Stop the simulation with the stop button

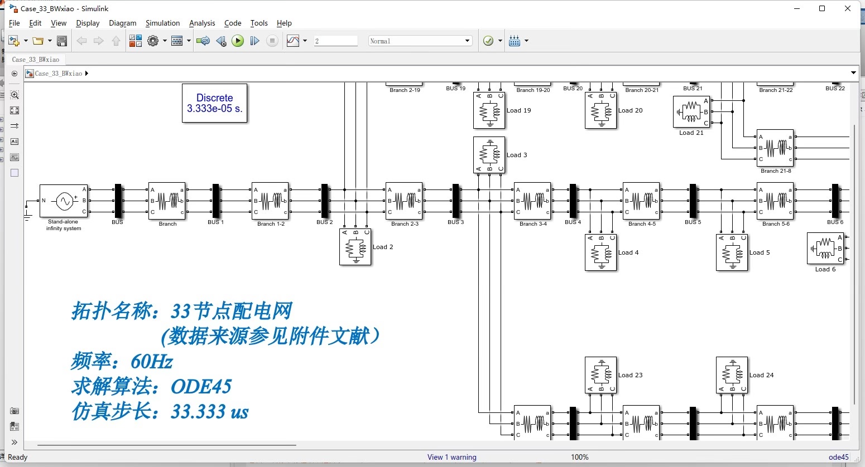click(x=272, y=40)
